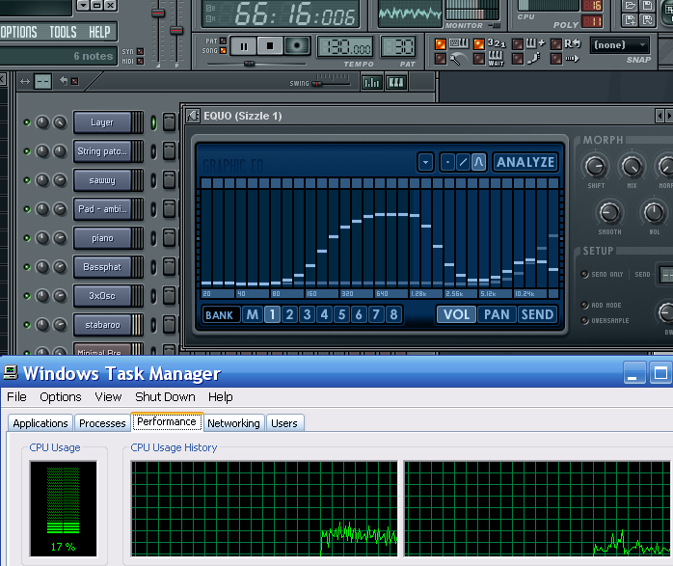
Task: Click the BANK label button
Action: tap(219, 315)
